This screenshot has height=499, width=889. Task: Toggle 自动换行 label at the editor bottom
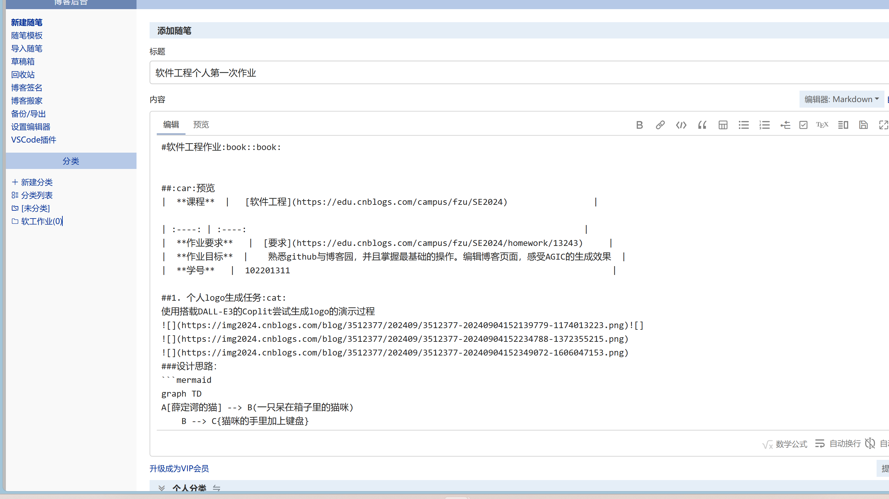click(845, 444)
